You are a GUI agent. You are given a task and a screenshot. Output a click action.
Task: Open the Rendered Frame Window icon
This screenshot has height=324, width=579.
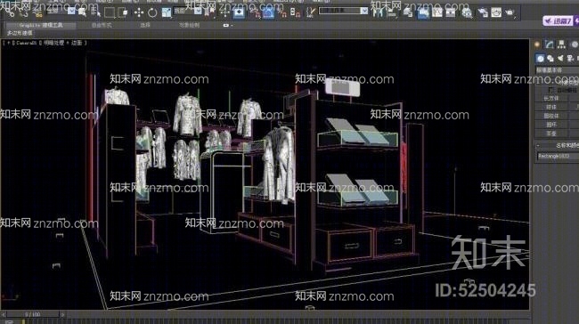click(x=496, y=13)
